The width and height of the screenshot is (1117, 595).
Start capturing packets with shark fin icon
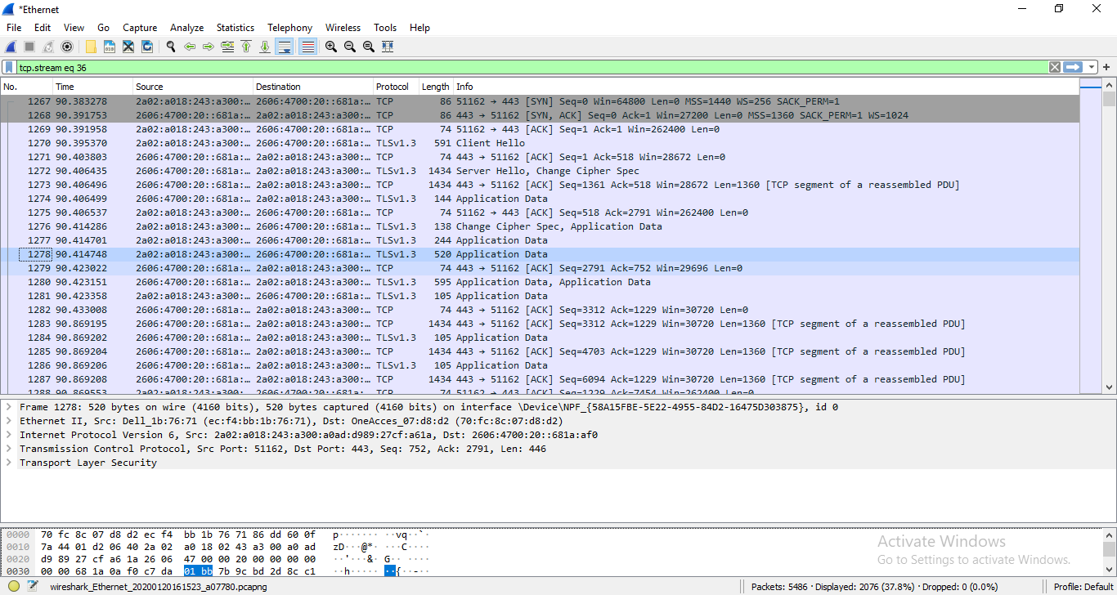pos(11,47)
